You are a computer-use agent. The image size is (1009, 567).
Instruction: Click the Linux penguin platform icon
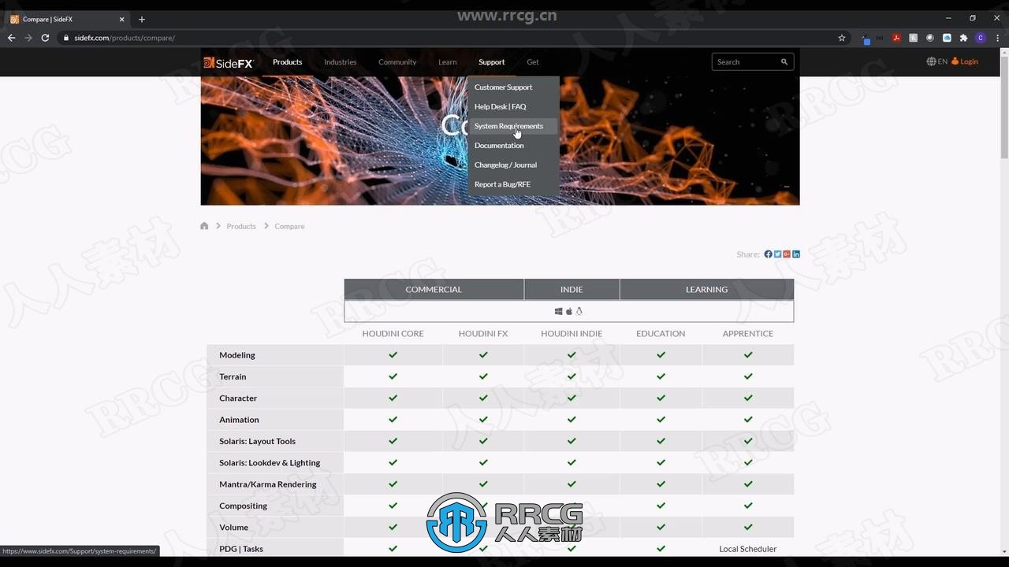[x=579, y=312]
